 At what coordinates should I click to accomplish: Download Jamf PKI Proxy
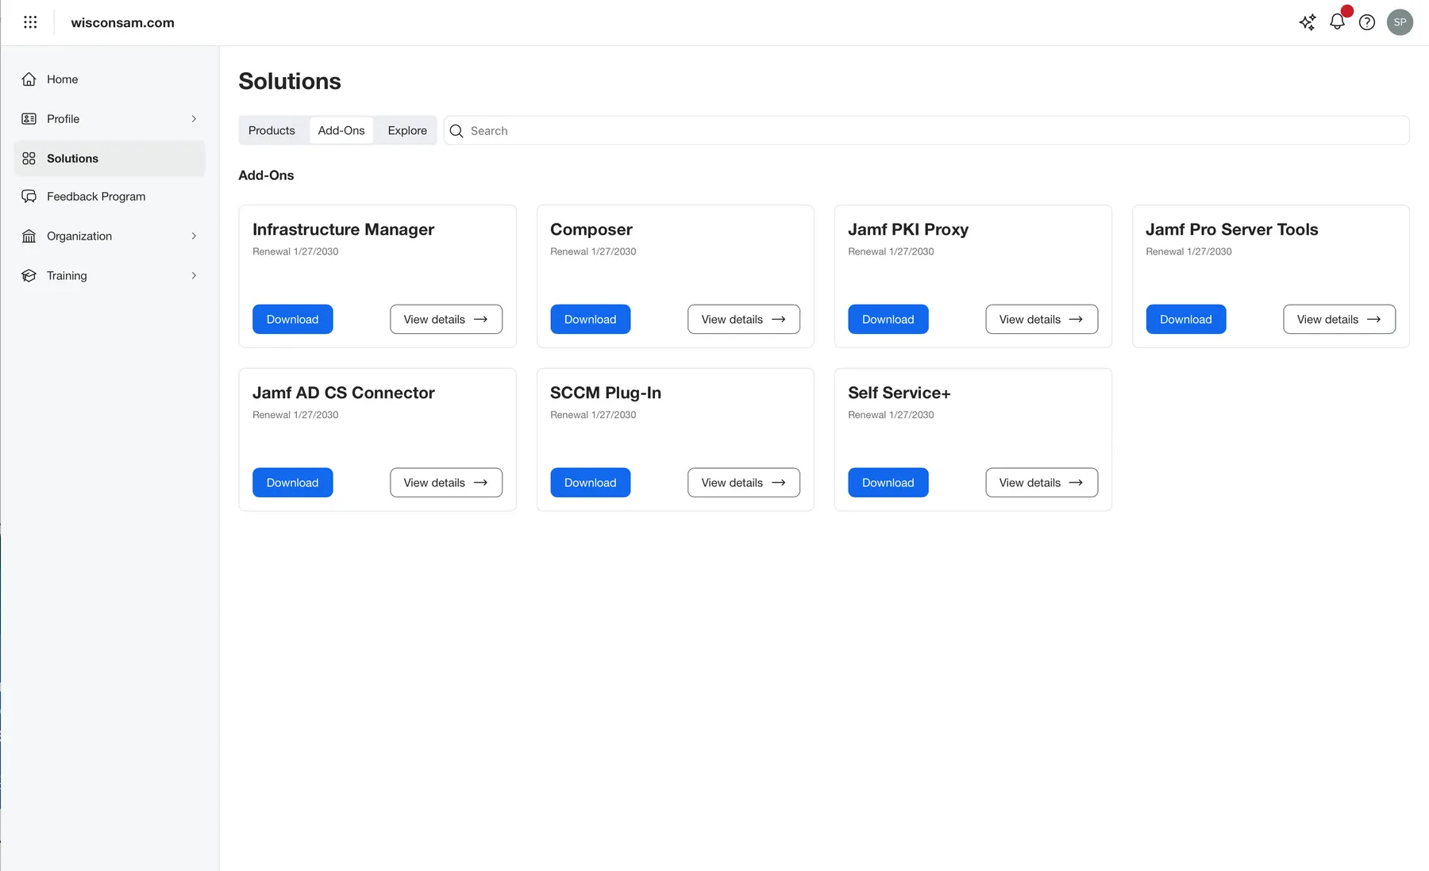coord(888,320)
